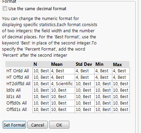Cancel the format dialog
Screen dimensions: 141x133
click(38, 125)
